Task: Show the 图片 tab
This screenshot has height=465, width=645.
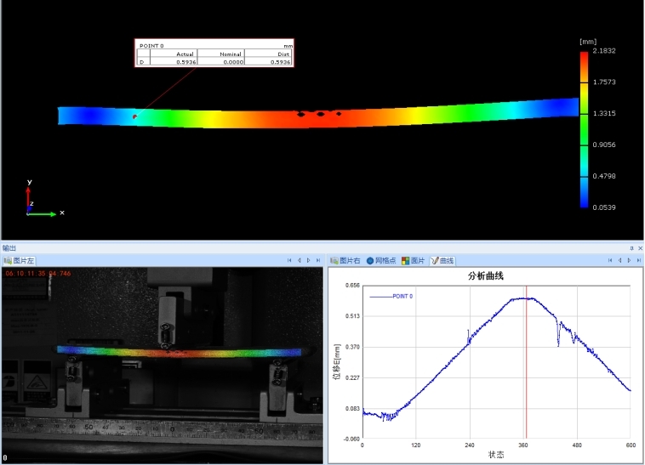Action: point(414,260)
